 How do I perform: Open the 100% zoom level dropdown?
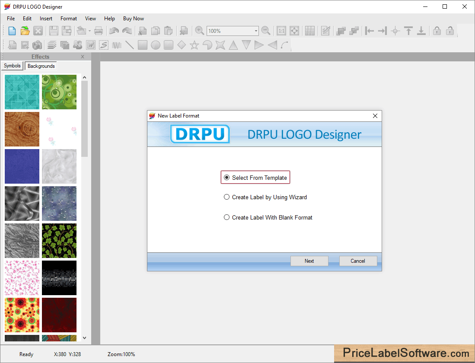[x=256, y=31]
